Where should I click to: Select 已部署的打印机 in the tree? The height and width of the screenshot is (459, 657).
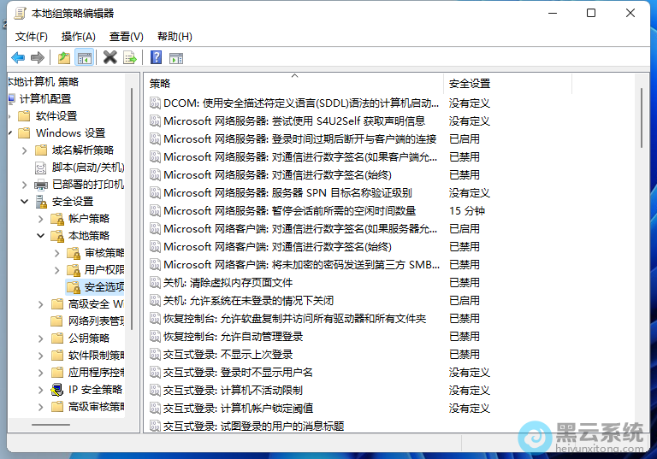click(87, 185)
